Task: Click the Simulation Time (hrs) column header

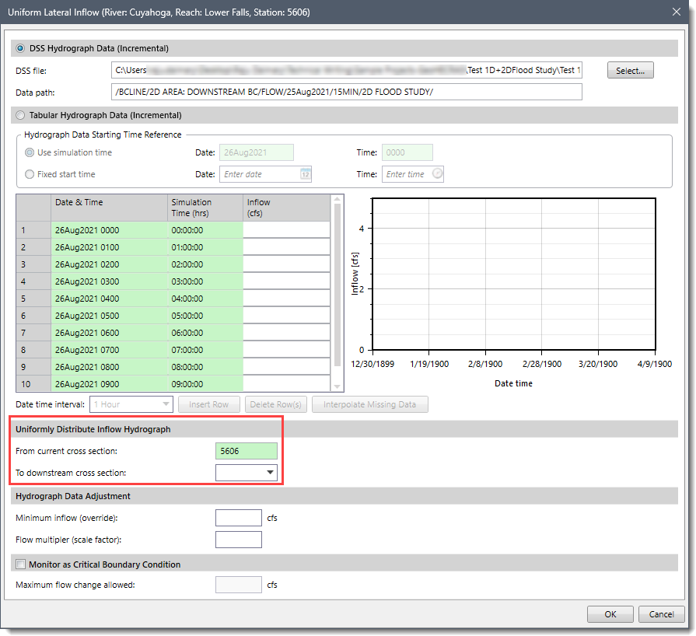Action: click(x=205, y=208)
